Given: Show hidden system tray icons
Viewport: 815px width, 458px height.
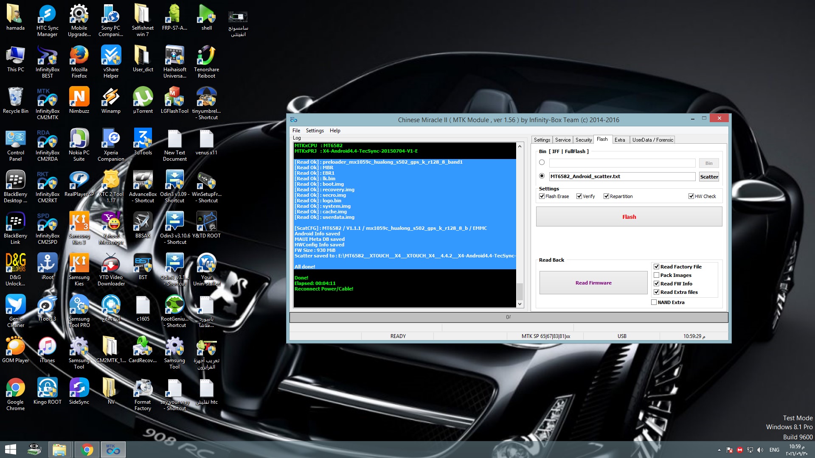Looking at the screenshot, I should coord(719,450).
